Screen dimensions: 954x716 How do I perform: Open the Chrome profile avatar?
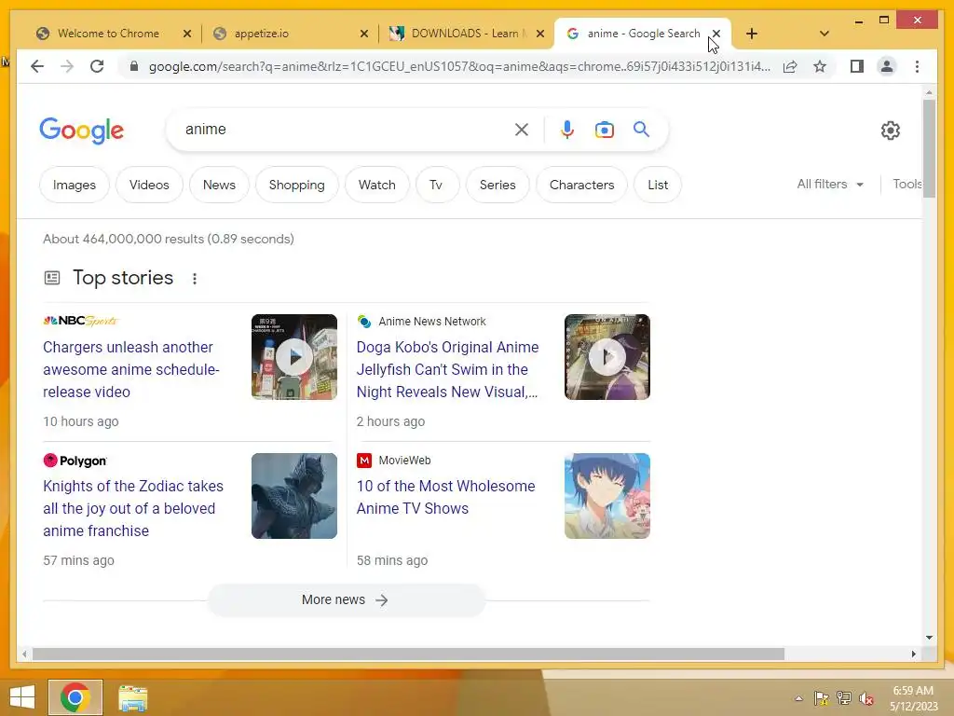click(x=887, y=66)
